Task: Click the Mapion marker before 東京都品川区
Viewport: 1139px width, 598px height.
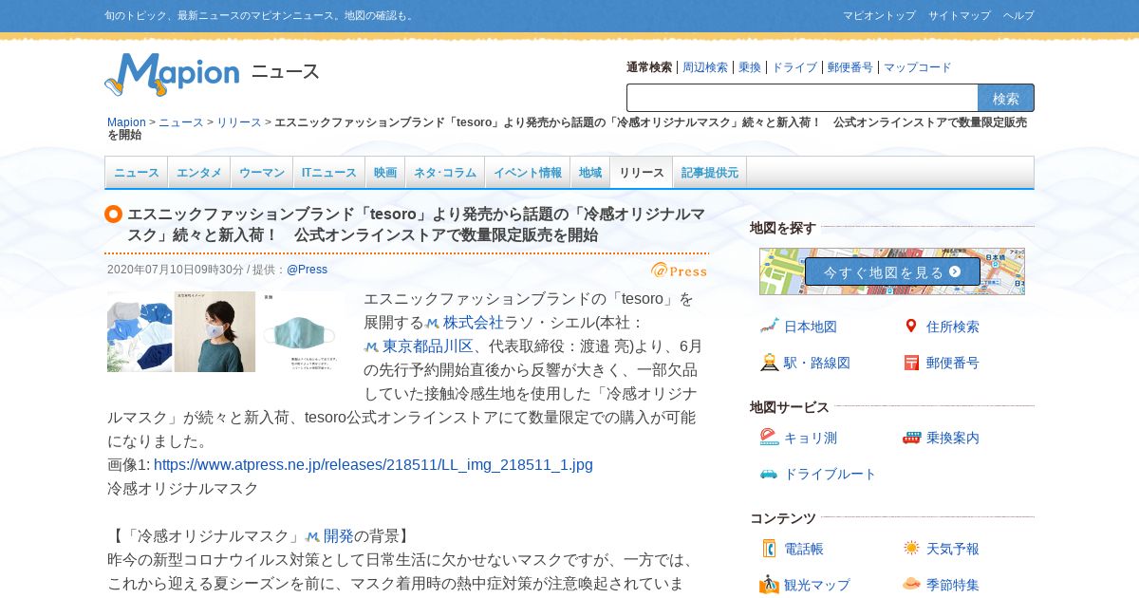Action: coord(371,347)
